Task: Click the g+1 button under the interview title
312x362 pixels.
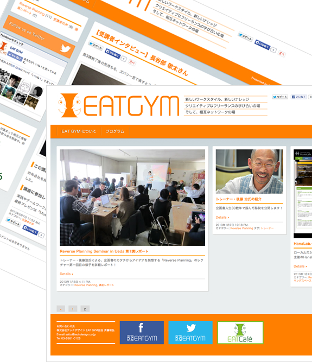Action: tap(132, 62)
